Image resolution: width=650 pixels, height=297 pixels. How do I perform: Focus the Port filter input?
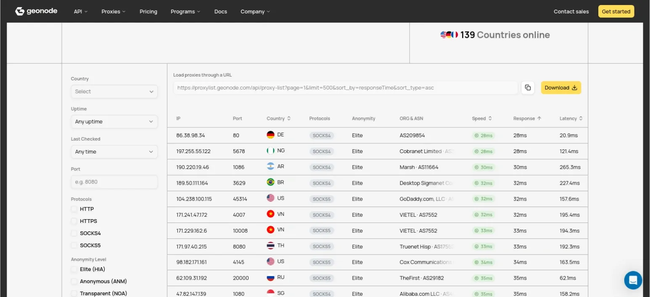tap(114, 182)
